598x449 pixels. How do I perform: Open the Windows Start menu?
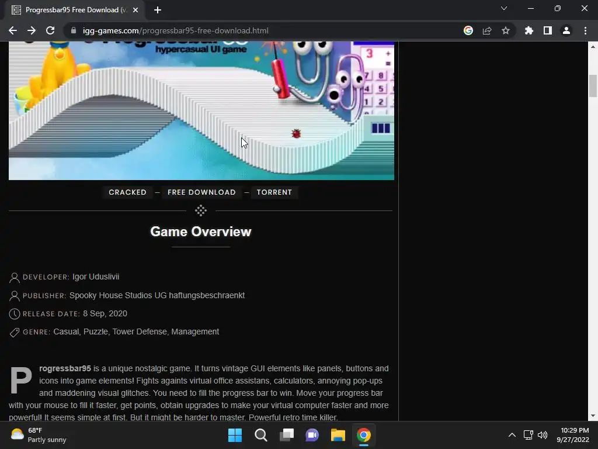click(235, 435)
